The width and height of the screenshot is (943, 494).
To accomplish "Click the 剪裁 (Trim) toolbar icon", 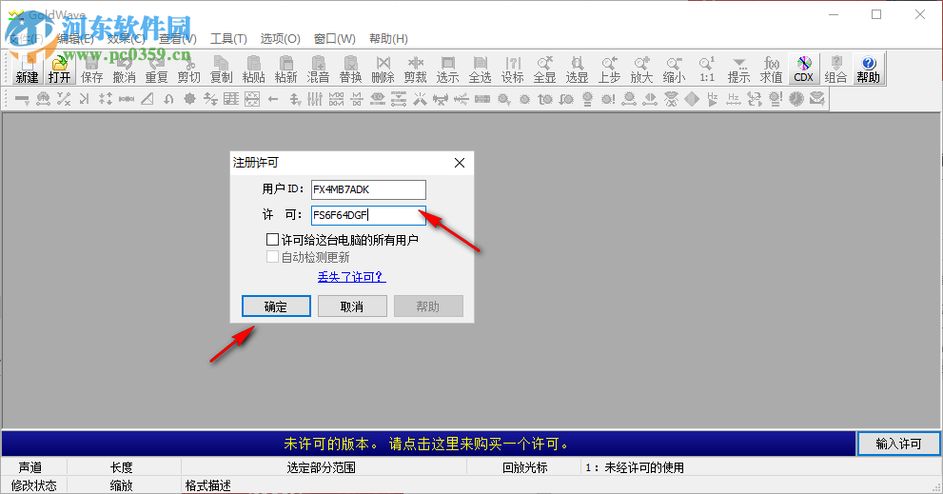I will click(416, 69).
